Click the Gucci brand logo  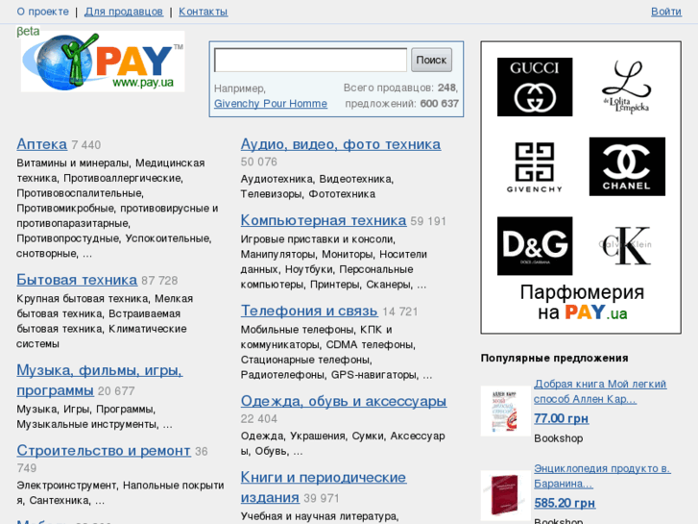[535, 87]
